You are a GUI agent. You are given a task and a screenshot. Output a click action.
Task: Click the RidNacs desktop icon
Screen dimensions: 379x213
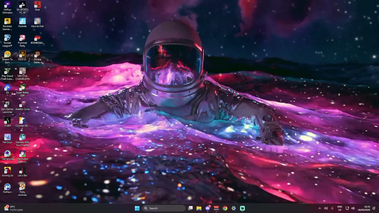point(7,188)
